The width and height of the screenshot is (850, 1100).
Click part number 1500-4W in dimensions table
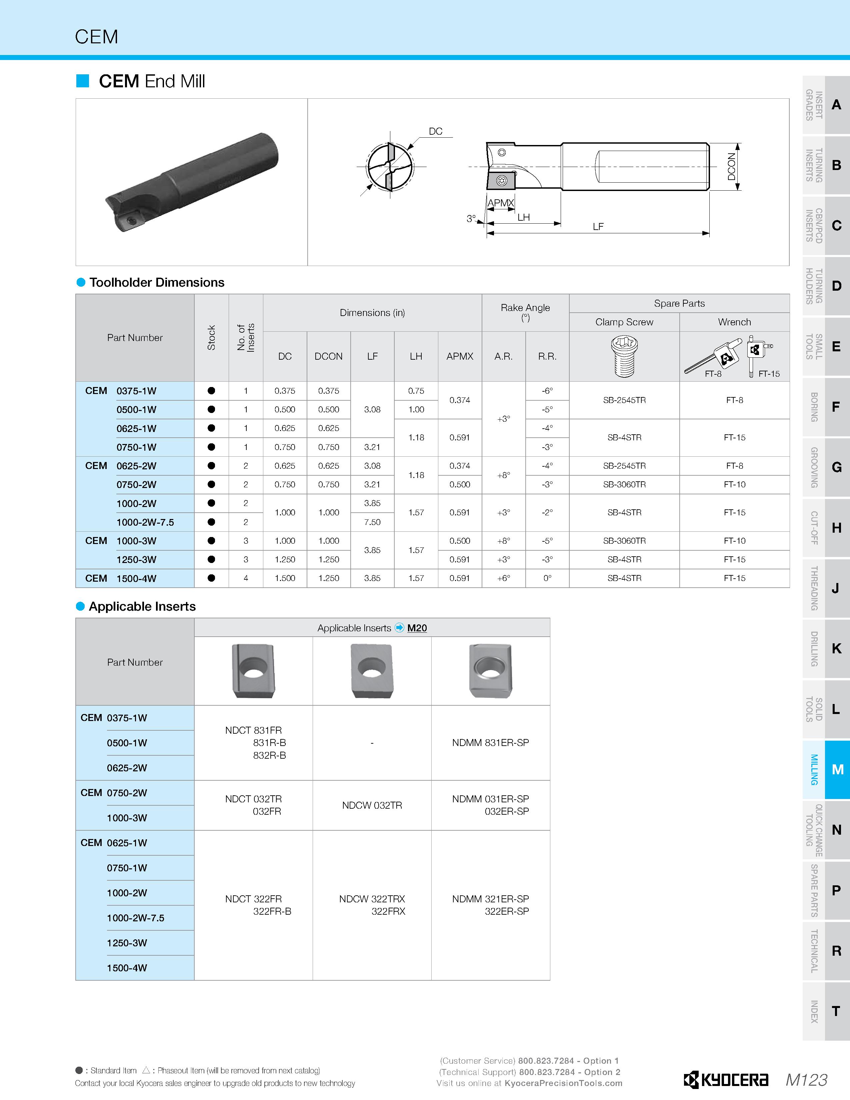[x=136, y=579]
